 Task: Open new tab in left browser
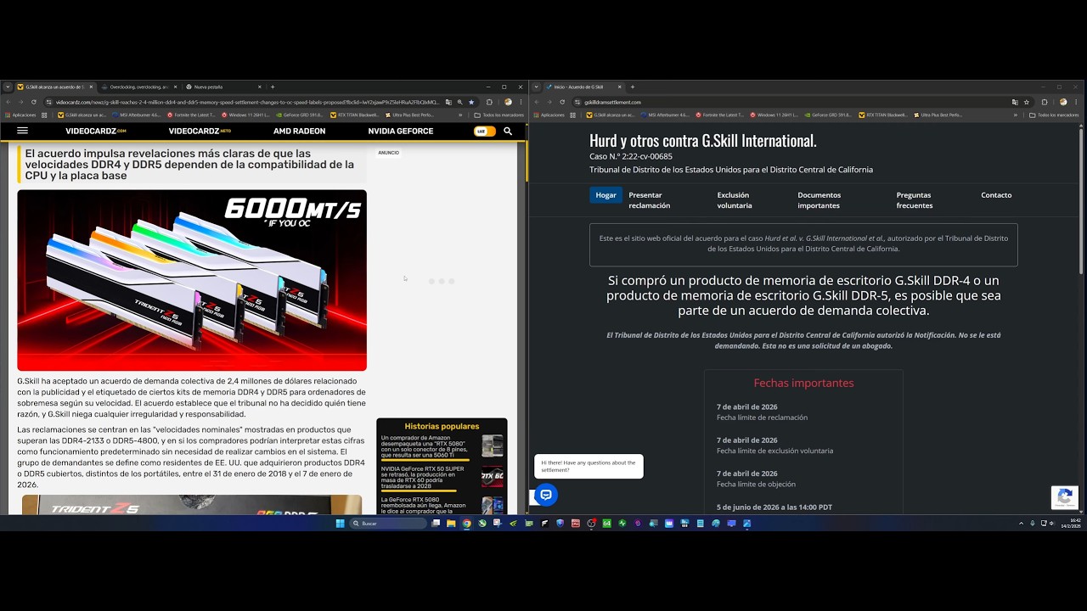tap(273, 87)
